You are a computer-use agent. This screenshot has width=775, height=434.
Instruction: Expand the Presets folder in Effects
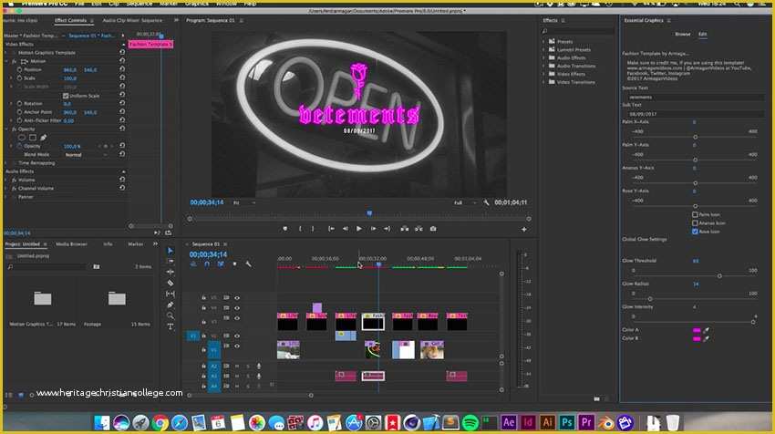pos(543,42)
